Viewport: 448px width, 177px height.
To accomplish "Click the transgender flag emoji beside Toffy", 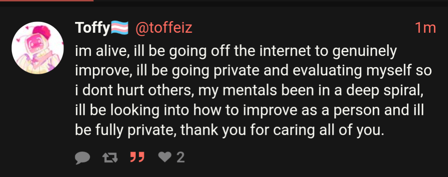I will (x=120, y=28).
